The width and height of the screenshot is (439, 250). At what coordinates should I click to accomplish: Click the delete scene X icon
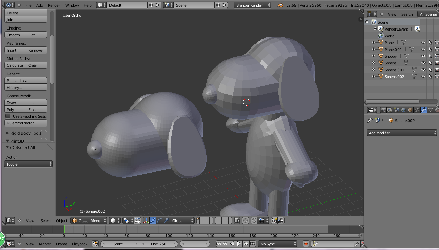(x=224, y=5)
